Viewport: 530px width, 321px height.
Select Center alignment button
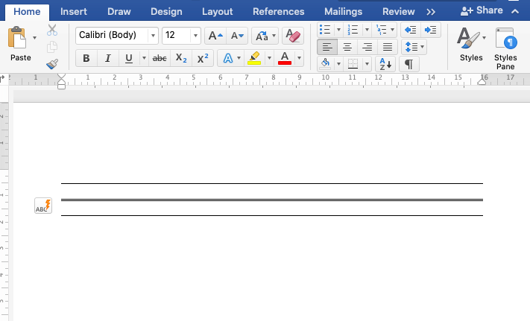pyautogui.click(x=347, y=47)
